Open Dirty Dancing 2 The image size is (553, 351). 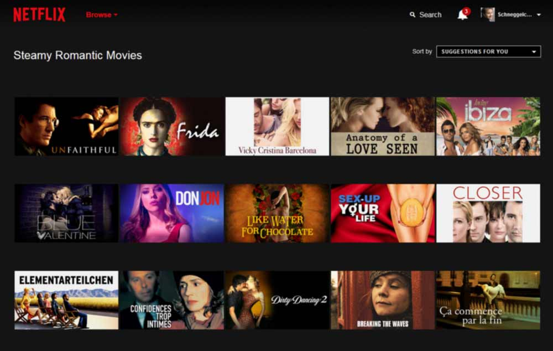277,300
